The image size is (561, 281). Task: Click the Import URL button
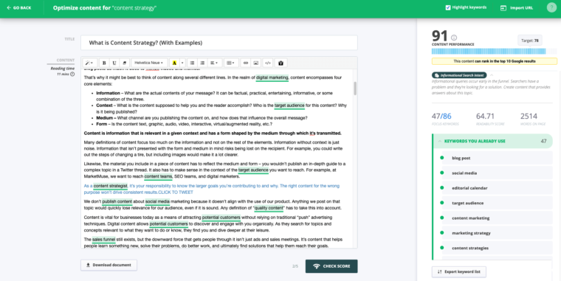[517, 8]
